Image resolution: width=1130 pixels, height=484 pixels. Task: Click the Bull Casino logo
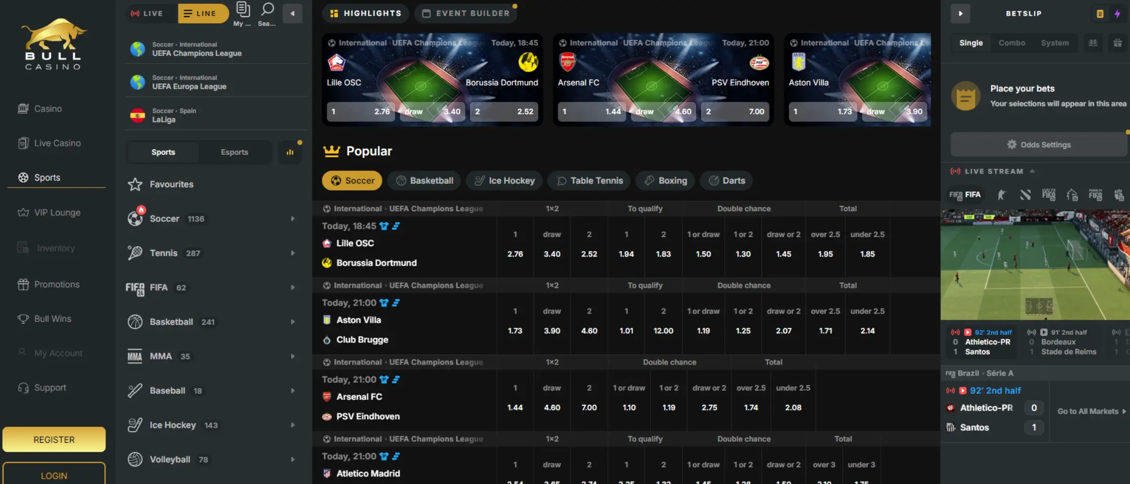point(53,44)
